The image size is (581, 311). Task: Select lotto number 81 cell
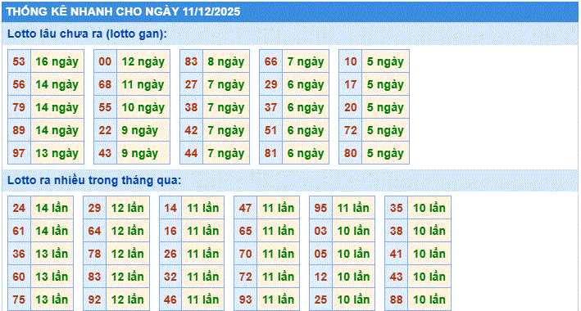click(271, 153)
